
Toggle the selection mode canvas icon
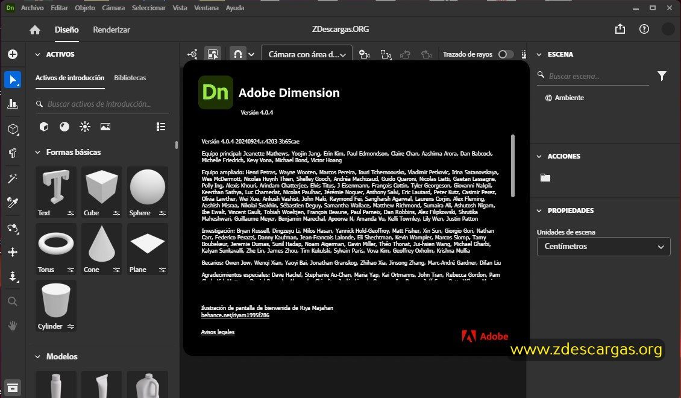[x=213, y=54]
